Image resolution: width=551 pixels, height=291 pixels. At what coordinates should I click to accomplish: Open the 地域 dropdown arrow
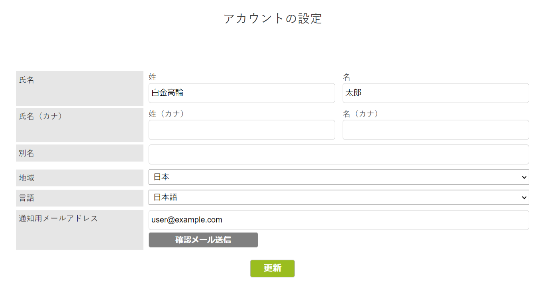(524, 177)
